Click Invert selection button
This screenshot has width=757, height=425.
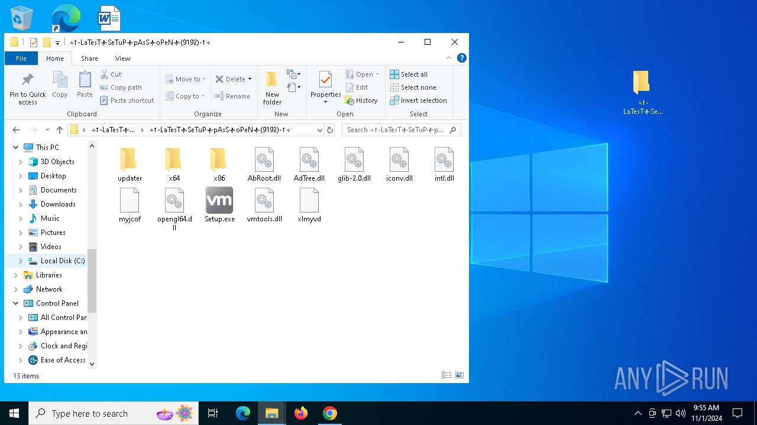click(418, 100)
